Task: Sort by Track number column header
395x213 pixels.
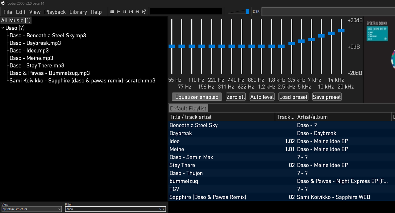Action: coord(285,117)
